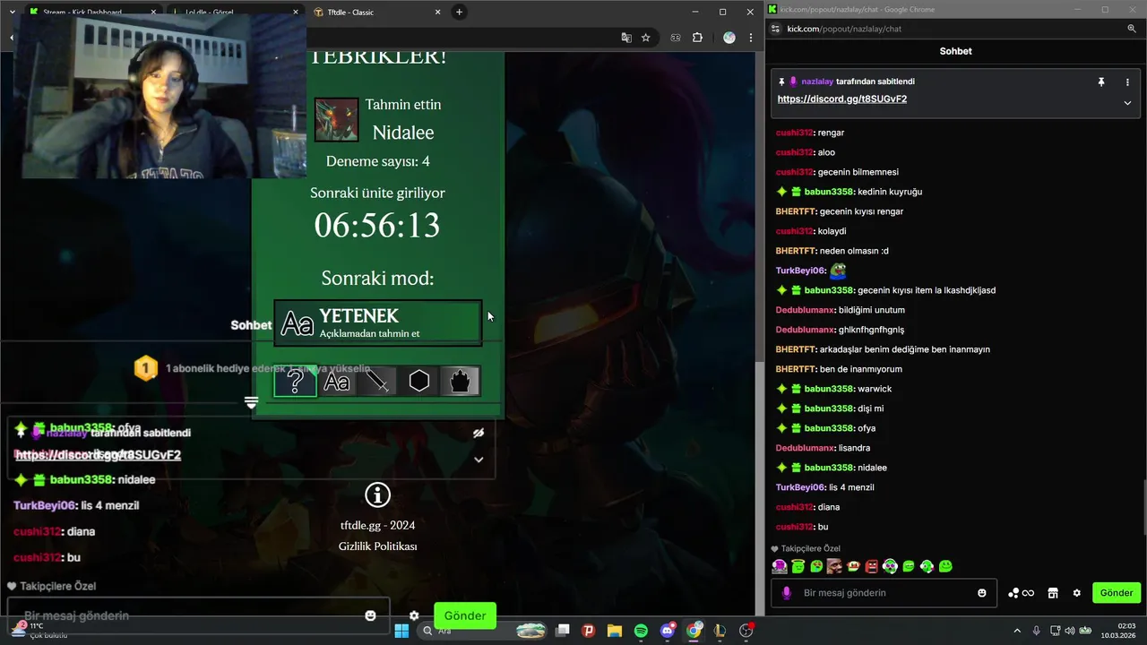Open the info circle icon above tftdle.gg
Image resolution: width=1147 pixels, height=645 pixels.
point(378,494)
